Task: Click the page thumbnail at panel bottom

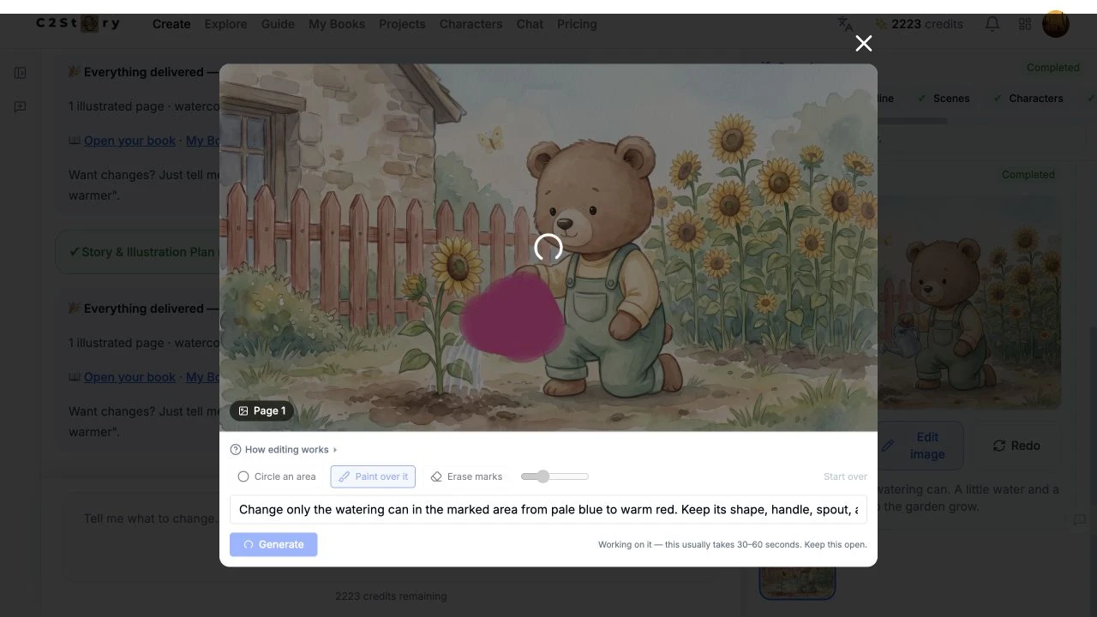Action: point(797,583)
